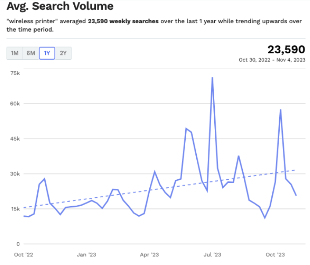The image size is (310, 265).
Task: Click the chart peak near Oct '23
Action: pyautogui.click(x=281, y=110)
